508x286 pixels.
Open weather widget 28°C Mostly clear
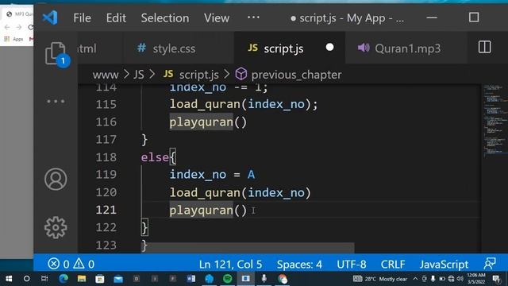pyautogui.click(x=379, y=279)
